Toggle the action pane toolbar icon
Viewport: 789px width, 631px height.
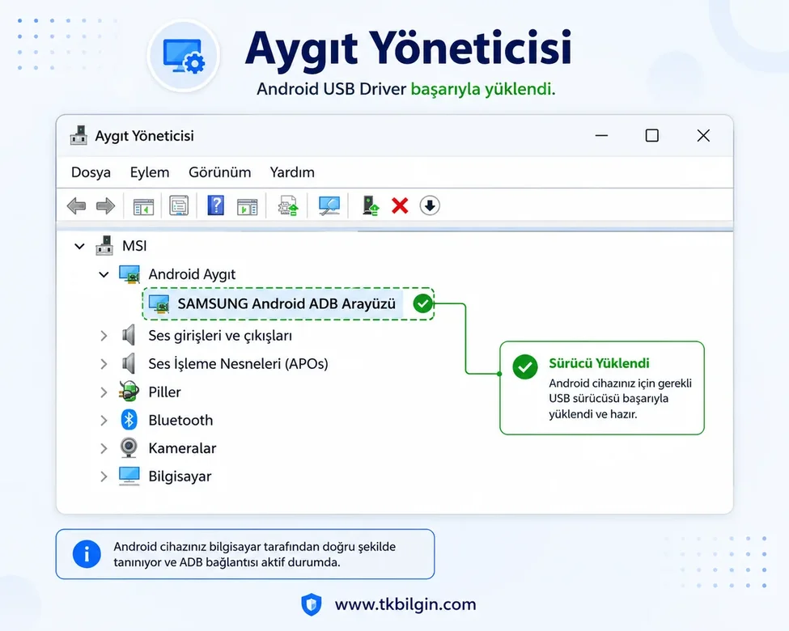[x=247, y=206]
